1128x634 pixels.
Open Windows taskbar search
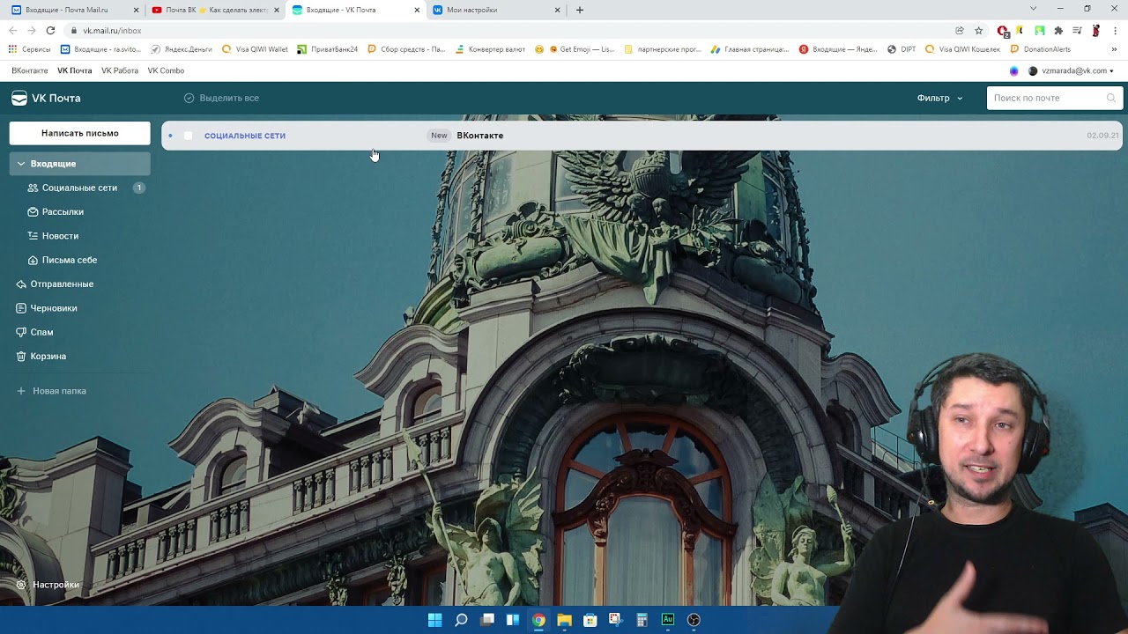point(461,620)
